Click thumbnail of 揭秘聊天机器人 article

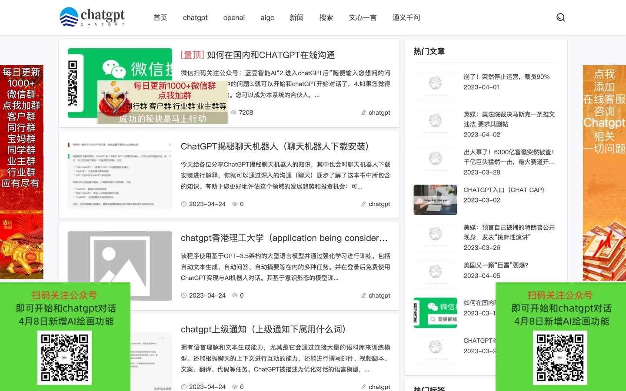[120, 174]
